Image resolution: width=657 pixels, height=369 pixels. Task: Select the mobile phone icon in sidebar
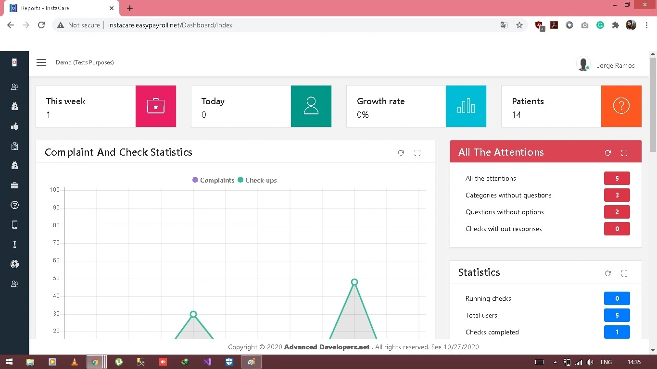(14, 225)
